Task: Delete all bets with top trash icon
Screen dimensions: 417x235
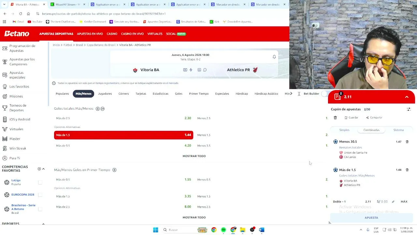Action: pyautogui.click(x=335, y=117)
